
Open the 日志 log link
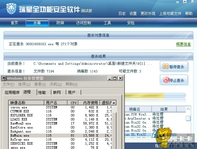pyautogui.click(x=122, y=13)
